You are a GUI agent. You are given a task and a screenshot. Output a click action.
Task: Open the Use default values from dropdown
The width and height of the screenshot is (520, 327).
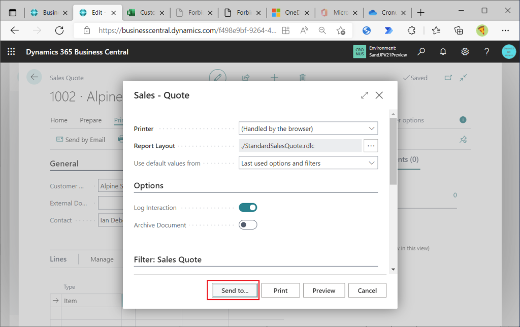[x=308, y=163]
